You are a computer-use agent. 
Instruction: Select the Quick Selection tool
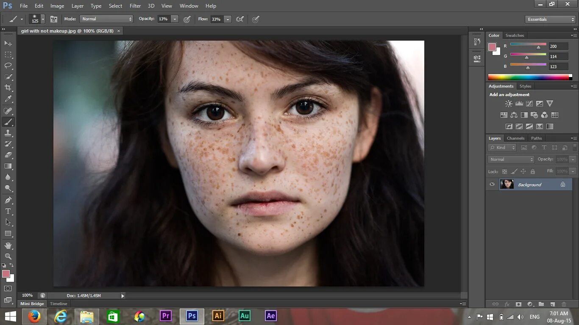click(x=8, y=77)
